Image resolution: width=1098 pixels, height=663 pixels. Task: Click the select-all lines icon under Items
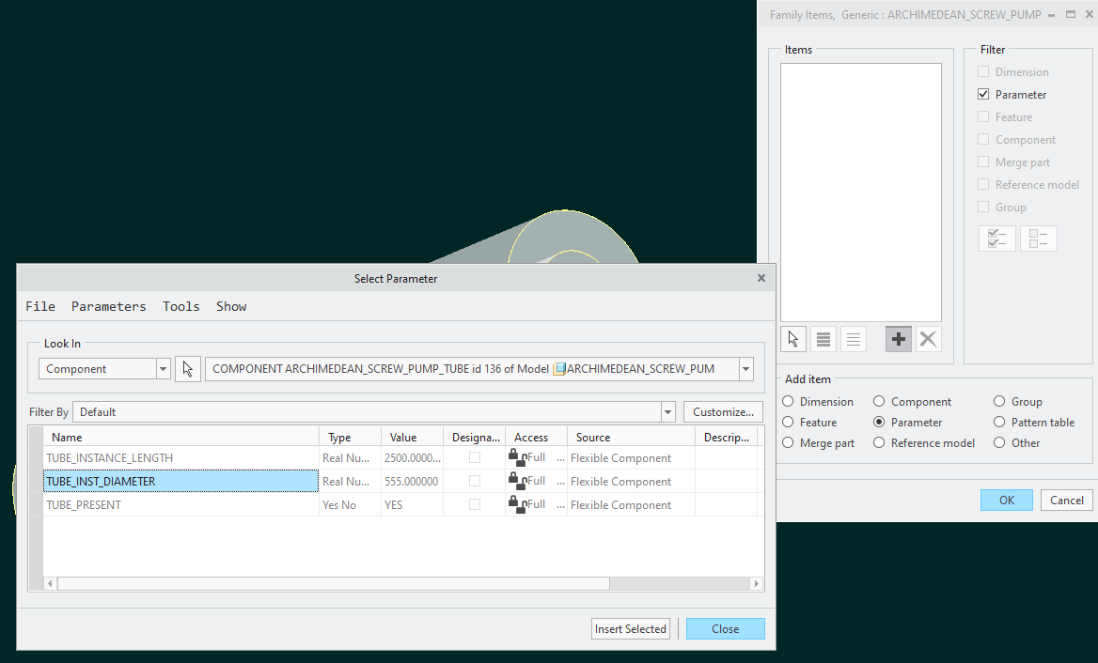click(823, 340)
